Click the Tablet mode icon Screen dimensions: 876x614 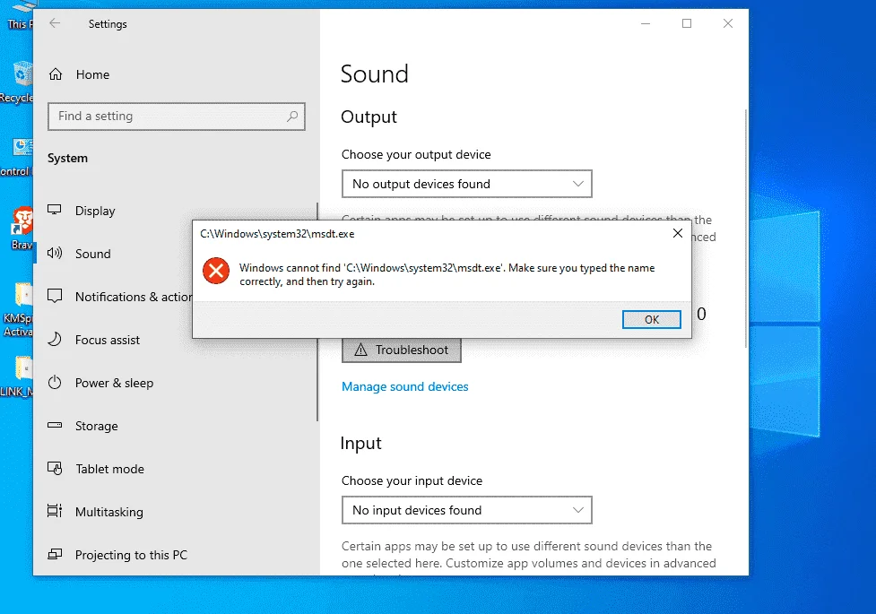[55, 468]
